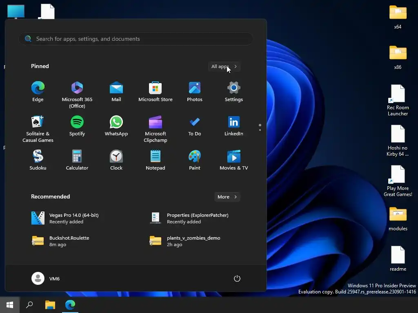Select Hoshi no Kirby 64 file
418x313 pixels.
point(398,141)
